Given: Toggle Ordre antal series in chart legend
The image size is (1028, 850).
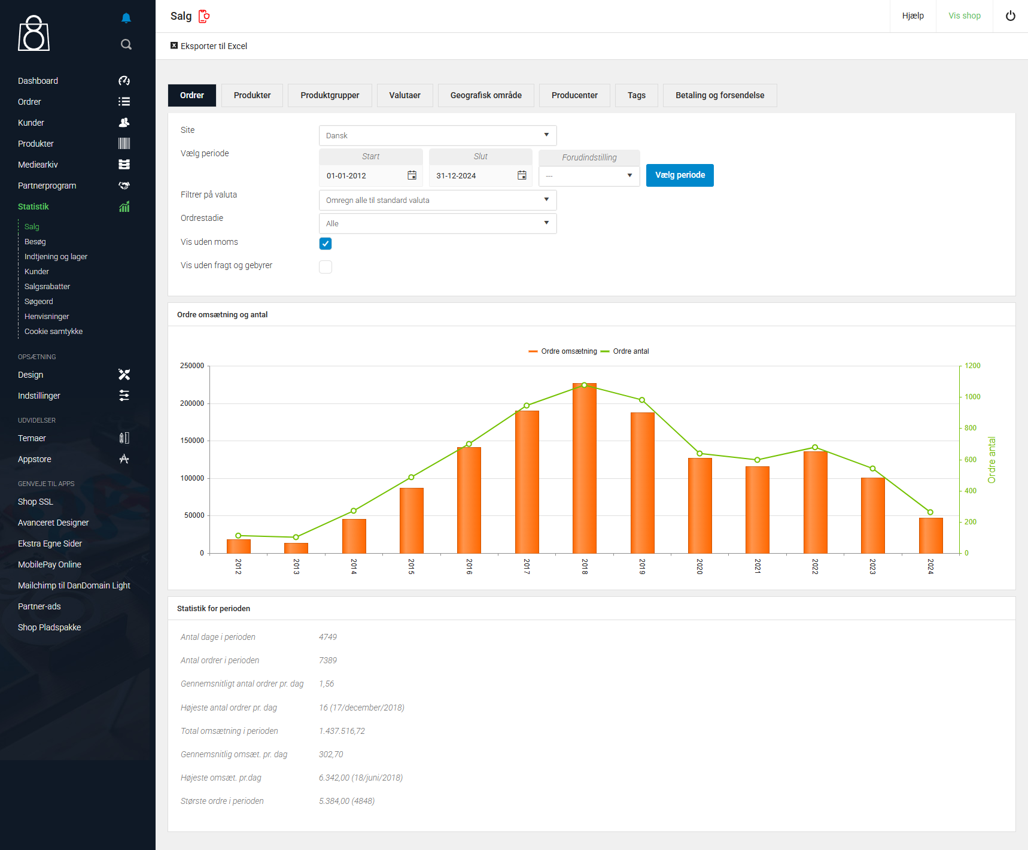Looking at the screenshot, I should click(630, 351).
